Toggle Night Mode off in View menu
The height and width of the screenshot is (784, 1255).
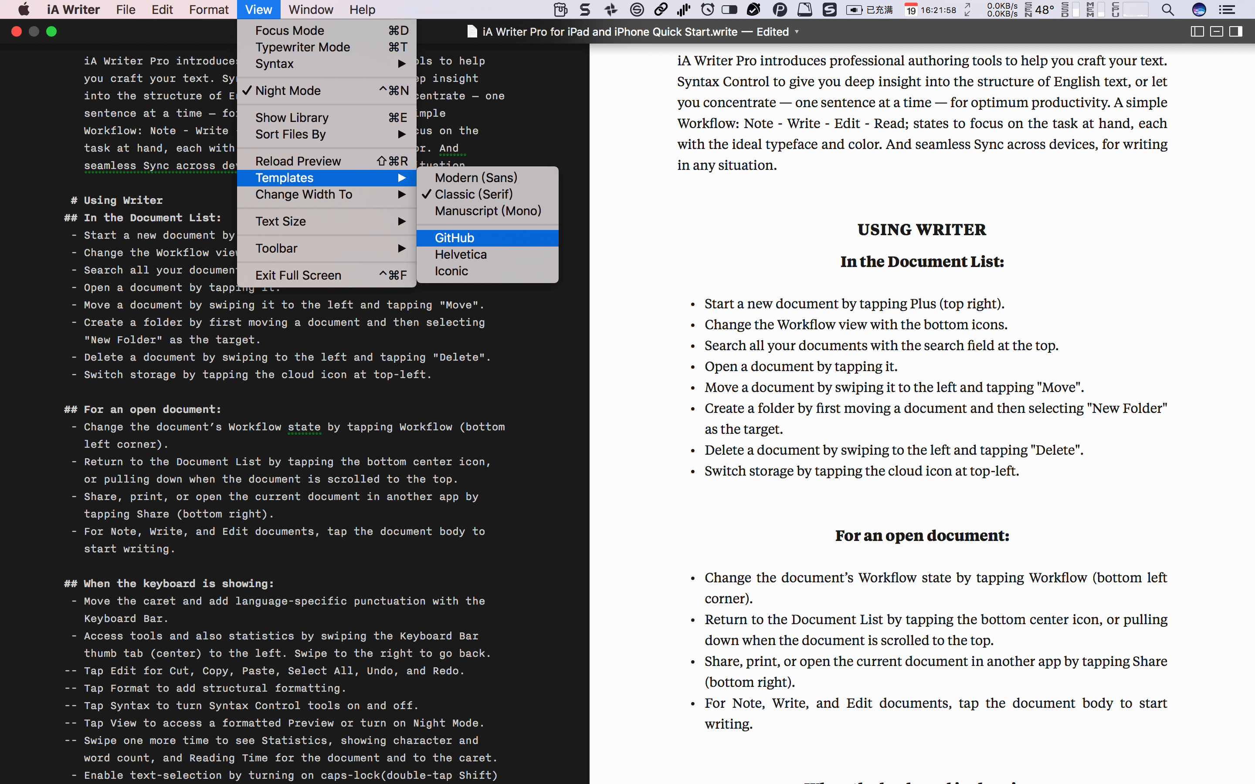[x=327, y=91]
